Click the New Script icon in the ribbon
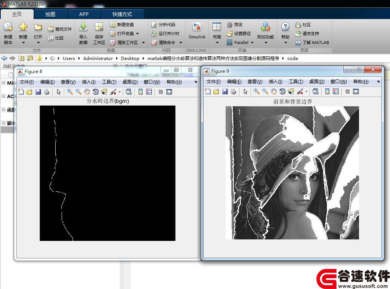 click(x=8, y=33)
